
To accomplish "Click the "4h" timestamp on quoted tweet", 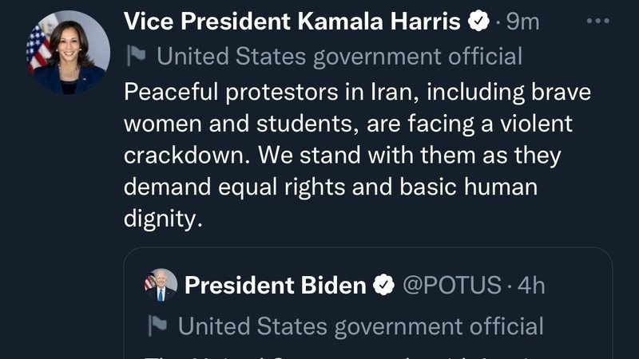I will 531,285.
